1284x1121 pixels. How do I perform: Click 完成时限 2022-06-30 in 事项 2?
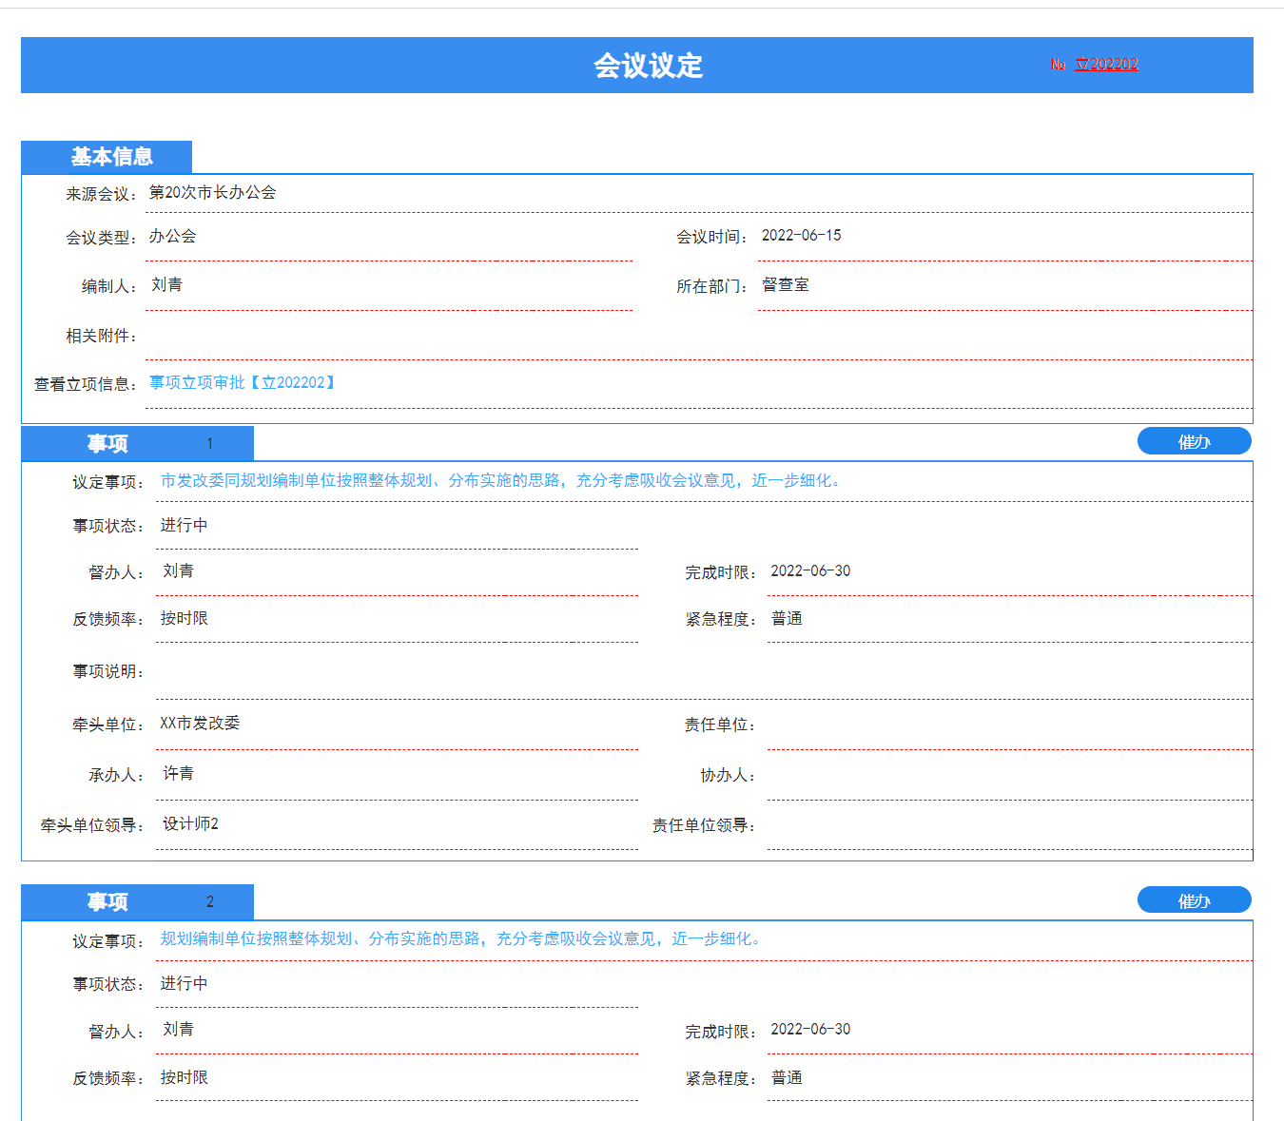[810, 1029]
